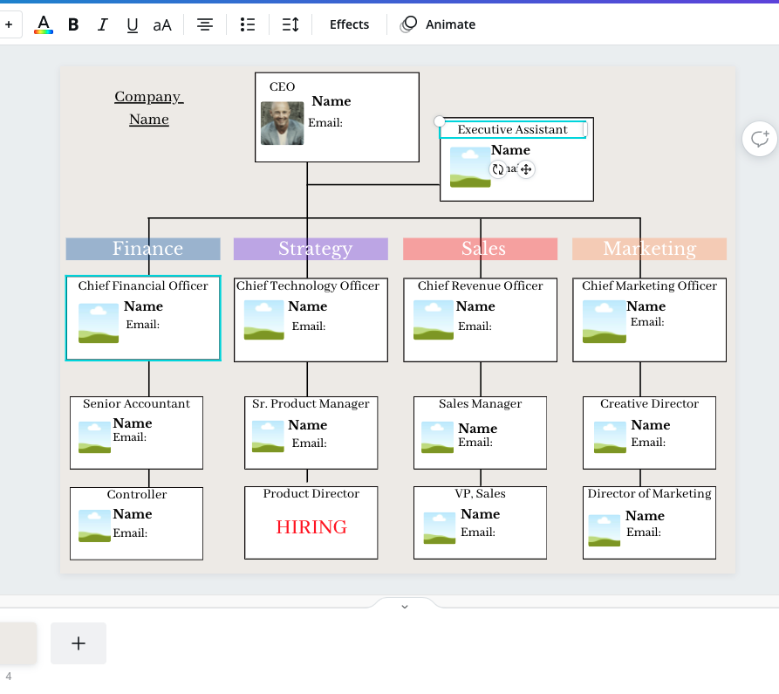Select the Marketing header banner
Image resolution: width=779 pixels, height=694 pixels.
(x=649, y=249)
